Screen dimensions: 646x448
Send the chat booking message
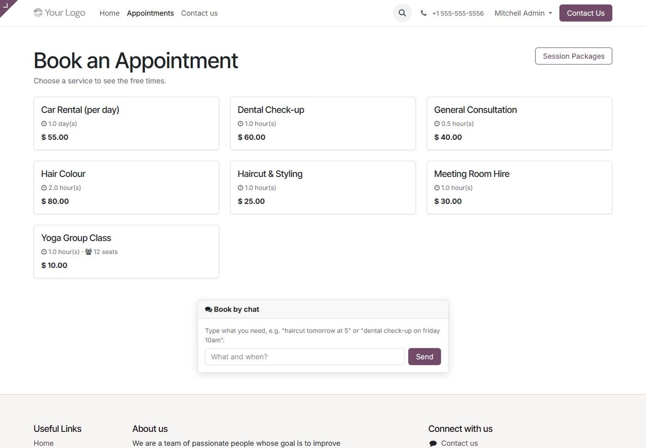[425, 357]
